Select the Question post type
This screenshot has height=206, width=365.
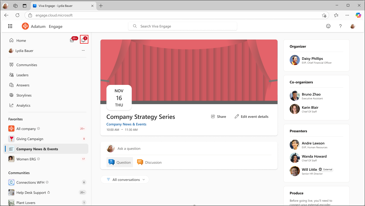120,162
